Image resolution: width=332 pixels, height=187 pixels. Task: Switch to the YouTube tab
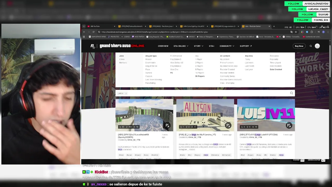coord(101,26)
